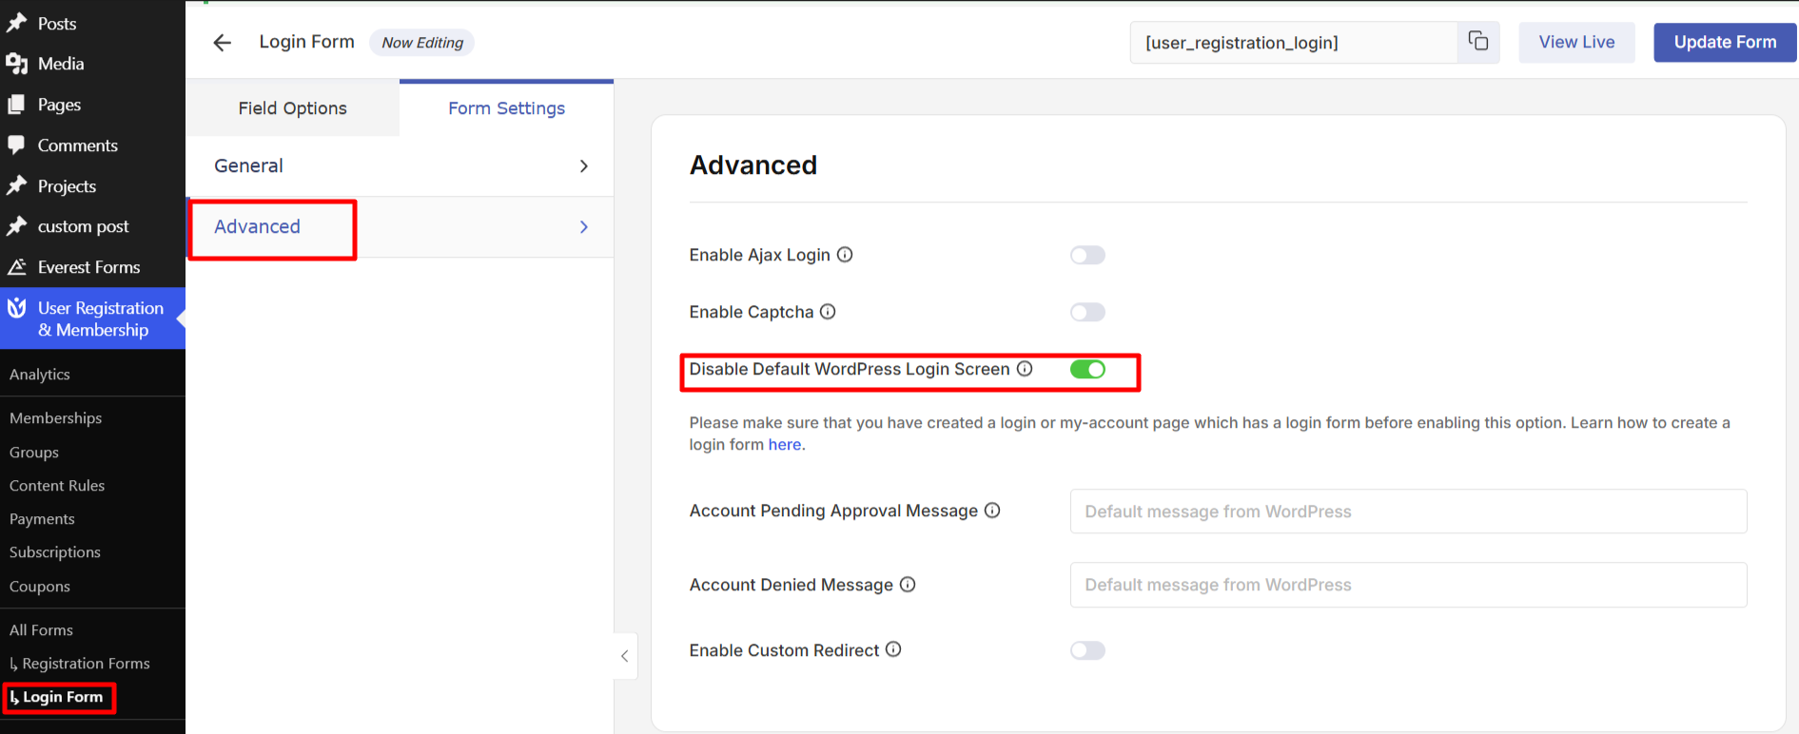Copy the user_registration_login shortcode
The height and width of the screenshot is (734, 1799).
point(1478,42)
